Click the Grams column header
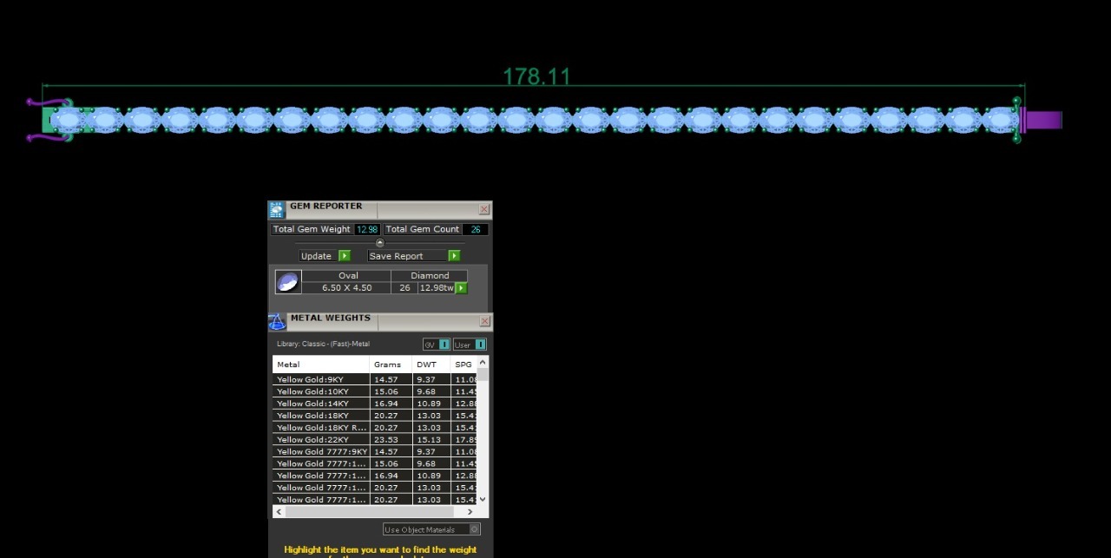This screenshot has width=1111, height=558. pyautogui.click(x=388, y=364)
